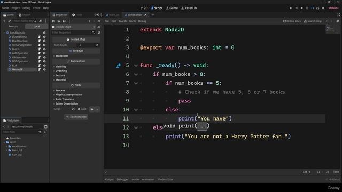342x192 pixels.
Task: Collapse the Conditionals root node
Action: pos(4,33)
